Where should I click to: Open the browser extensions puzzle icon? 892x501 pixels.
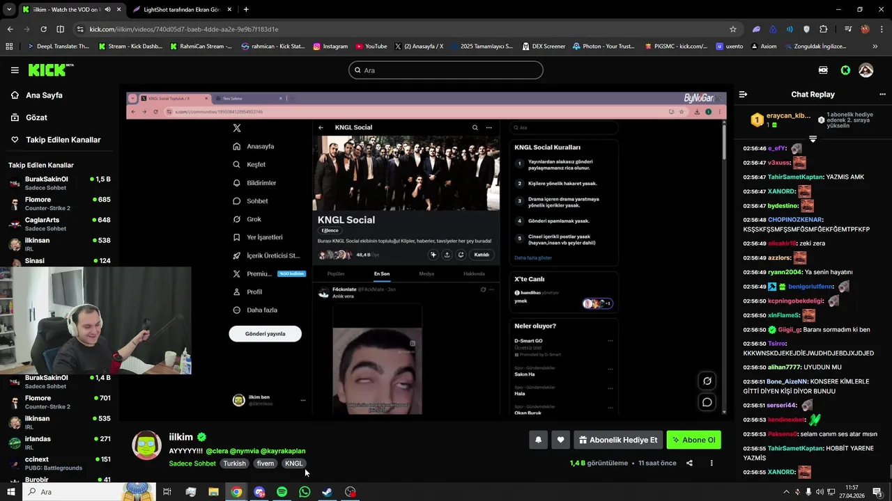point(823,29)
